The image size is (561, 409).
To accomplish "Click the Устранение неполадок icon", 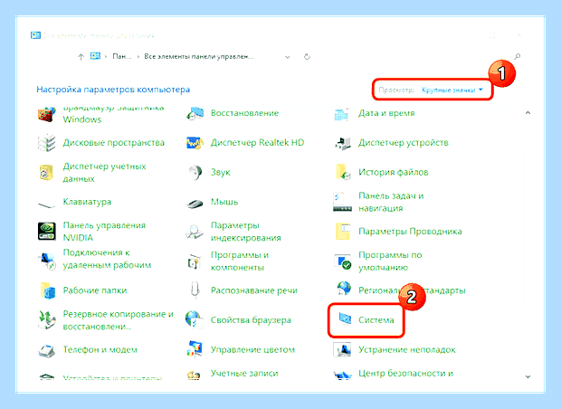I will 342,349.
